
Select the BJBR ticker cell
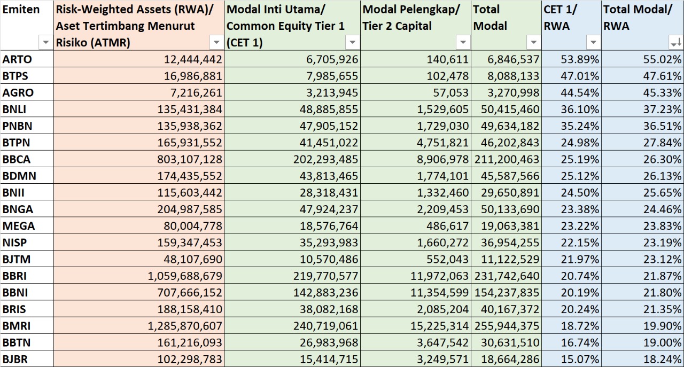tap(27, 359)
